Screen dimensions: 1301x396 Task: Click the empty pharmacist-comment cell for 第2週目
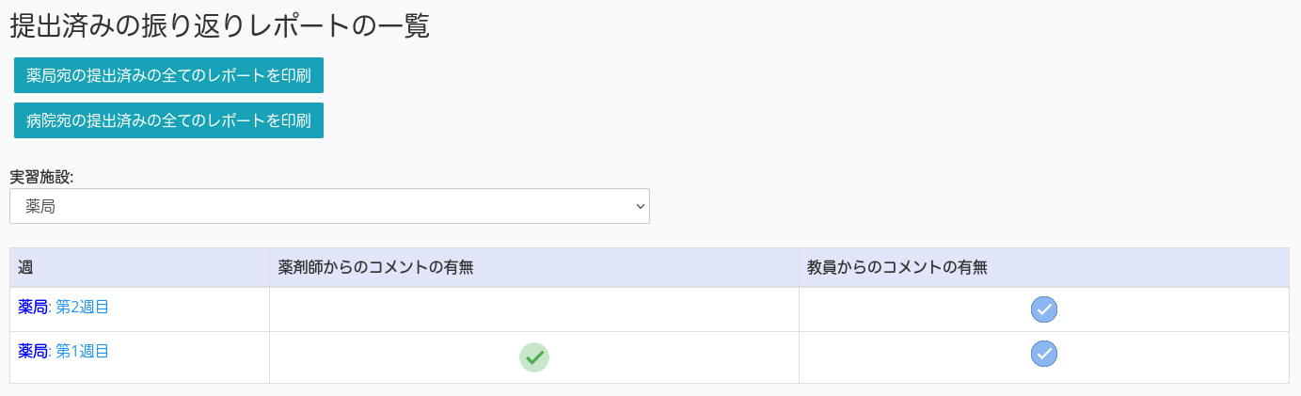point(534,309)
